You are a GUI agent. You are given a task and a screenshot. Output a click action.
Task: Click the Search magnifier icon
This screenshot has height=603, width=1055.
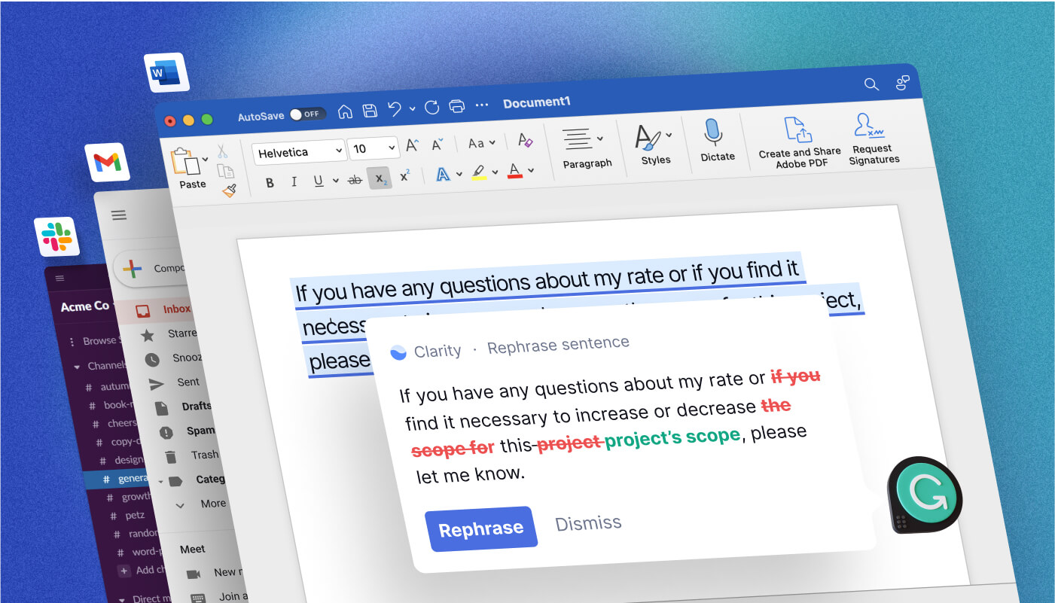click(x=871, y=84)
